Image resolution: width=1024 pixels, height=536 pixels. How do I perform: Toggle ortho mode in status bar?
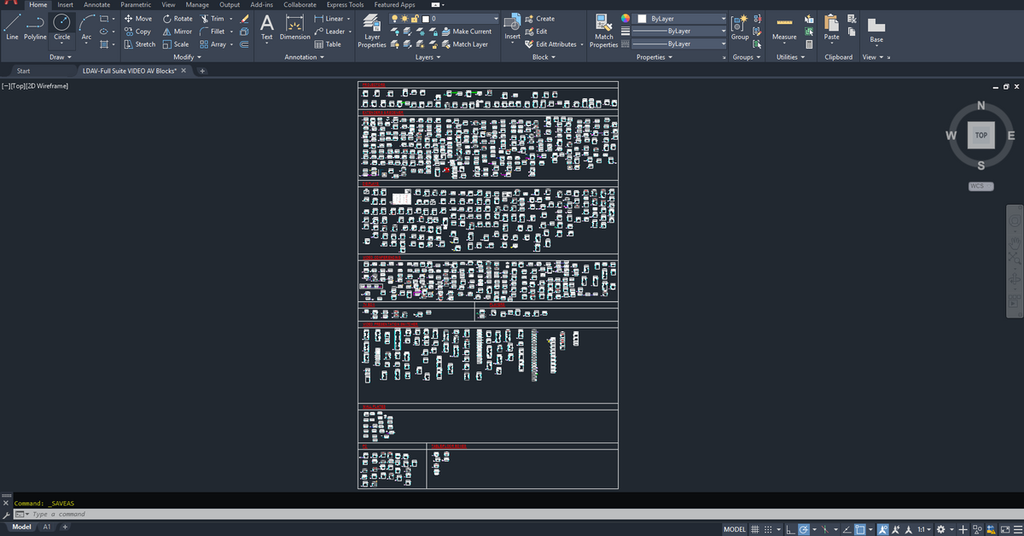point(790,530)
